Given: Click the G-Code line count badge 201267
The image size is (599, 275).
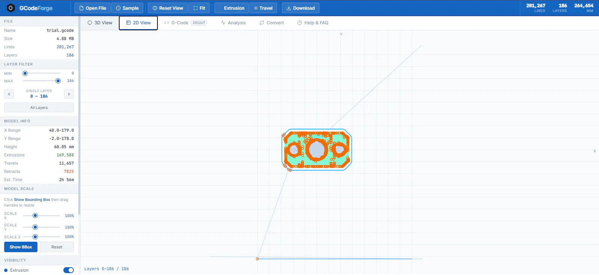Looking at the screenshot, I should point(199,23).
